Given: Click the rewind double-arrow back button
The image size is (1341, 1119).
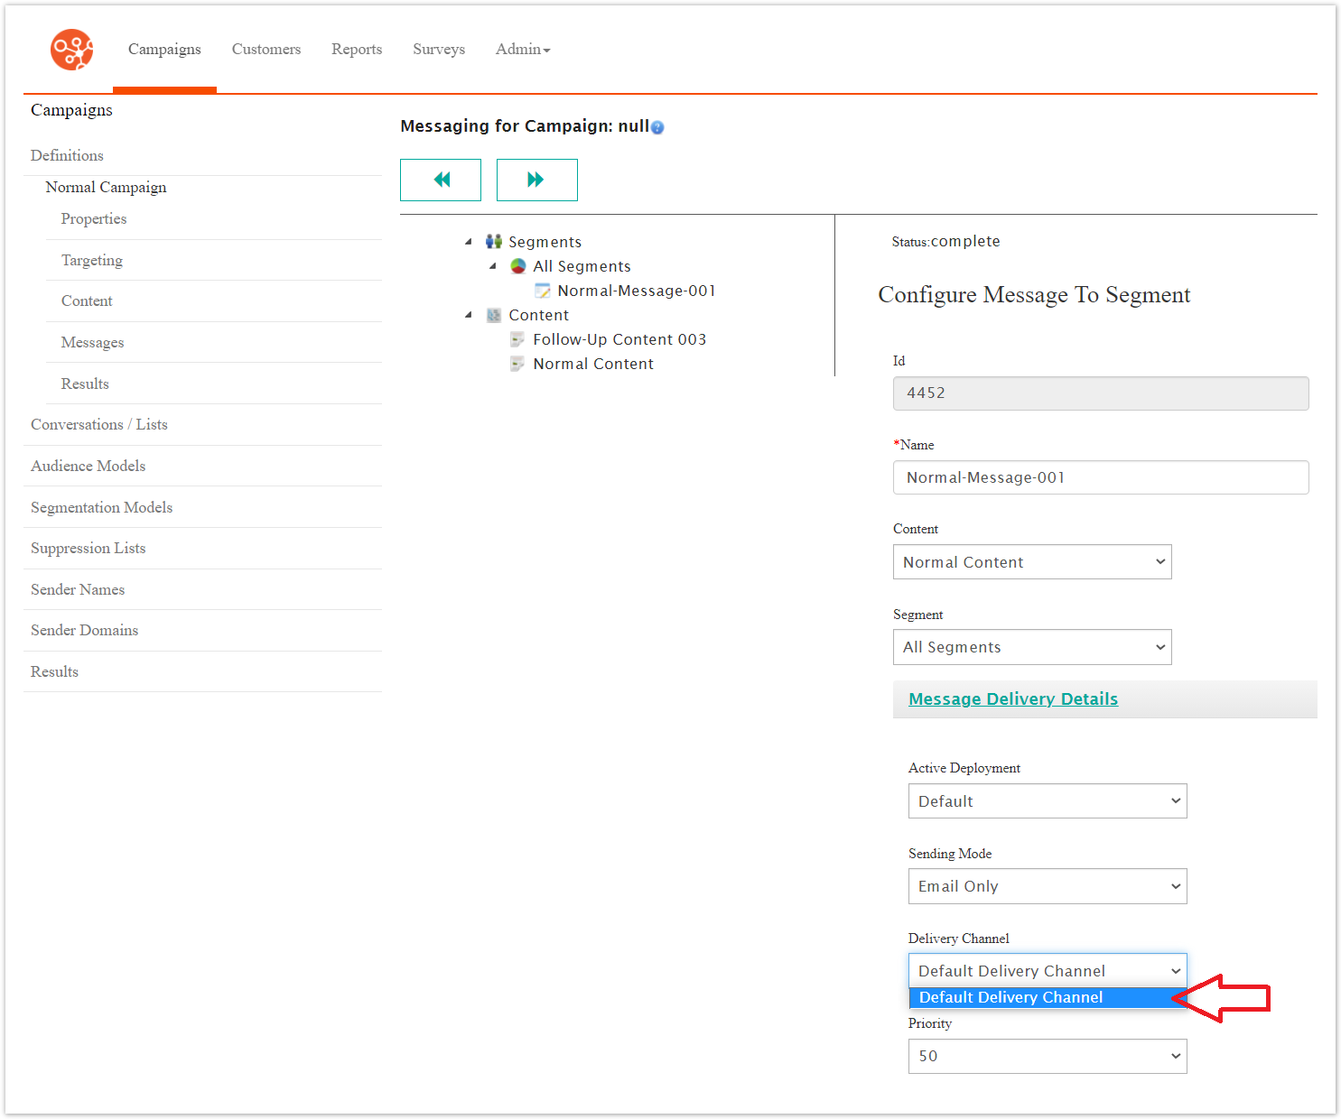Looking at the screenshot, I should 441,180.
